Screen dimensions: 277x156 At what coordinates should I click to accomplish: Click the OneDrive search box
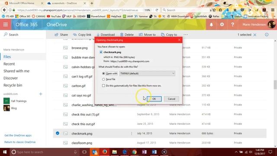pyautogui.click(x=23, y=35)
